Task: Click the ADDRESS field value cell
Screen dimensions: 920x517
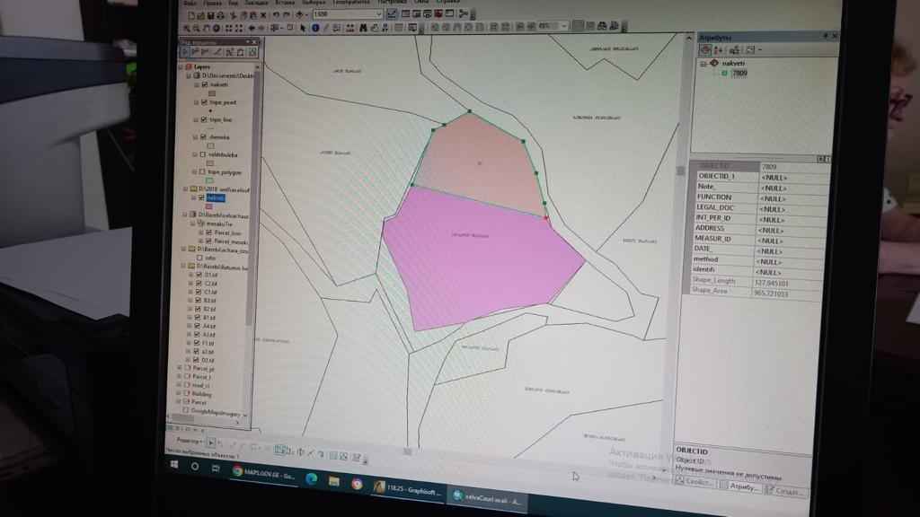Action: [x=791, y=231]
